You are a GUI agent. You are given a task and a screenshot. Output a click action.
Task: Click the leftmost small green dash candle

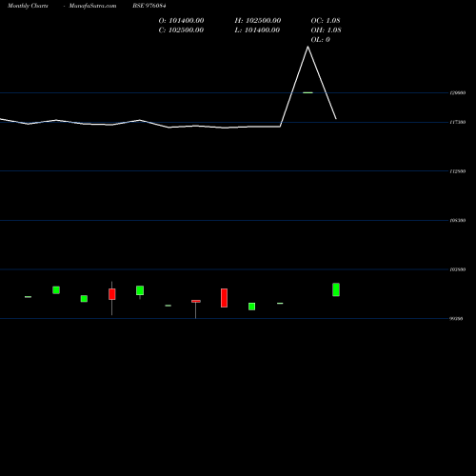(28, 297)
